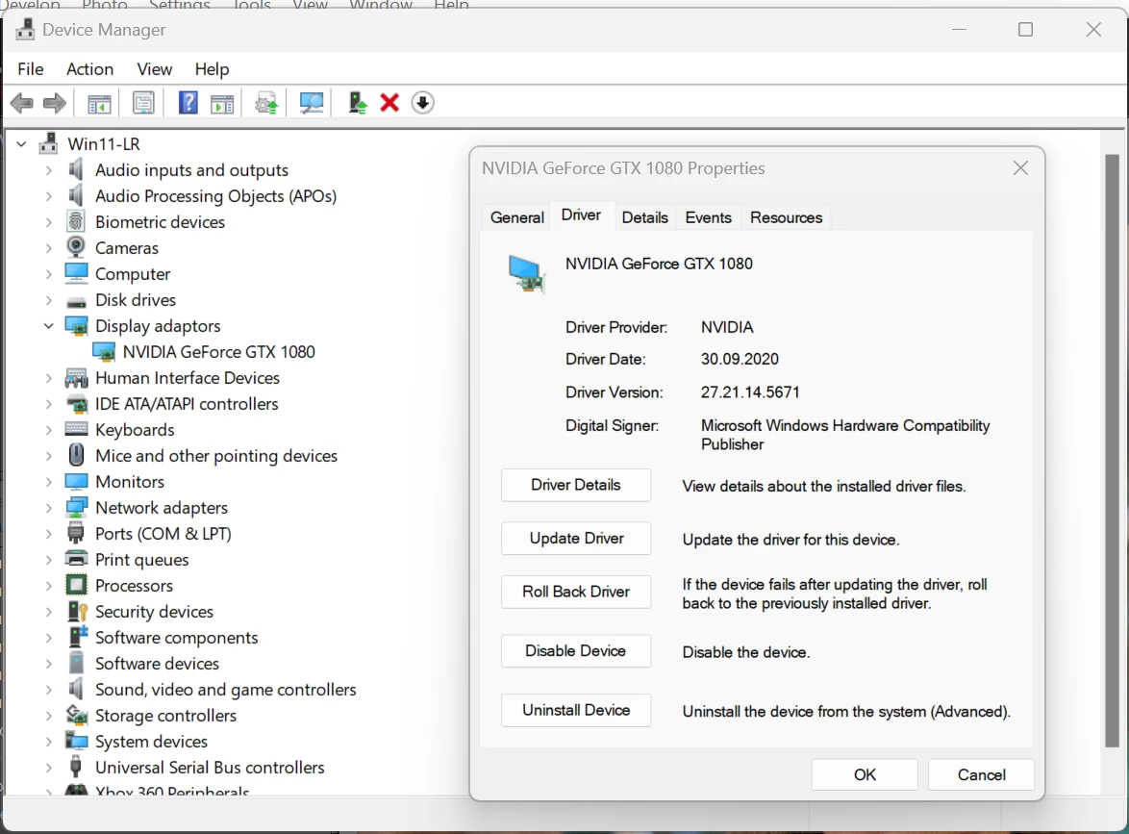Confirm with the OK button
Viewport: 1129px width, 834px height.
(865, 774)
